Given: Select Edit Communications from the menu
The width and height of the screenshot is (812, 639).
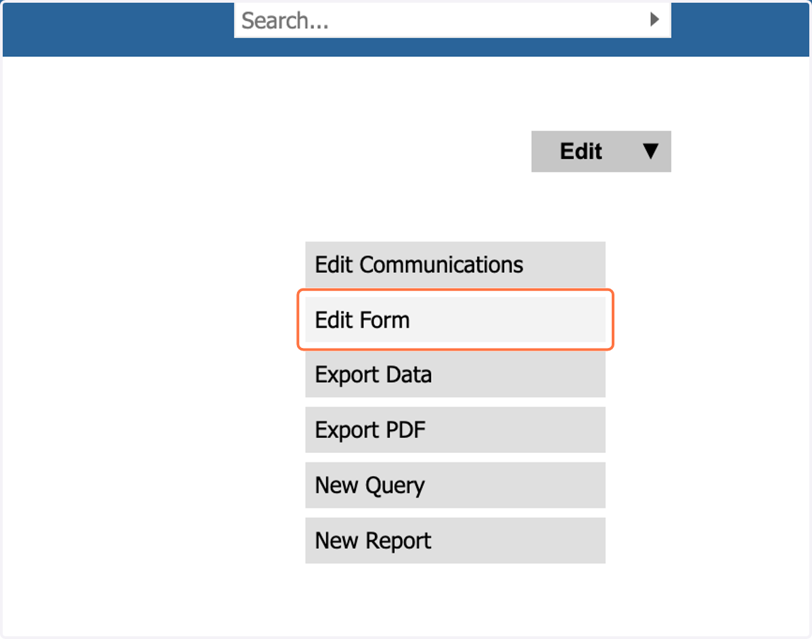Looking at the screenshot, I should coord(455,264).
